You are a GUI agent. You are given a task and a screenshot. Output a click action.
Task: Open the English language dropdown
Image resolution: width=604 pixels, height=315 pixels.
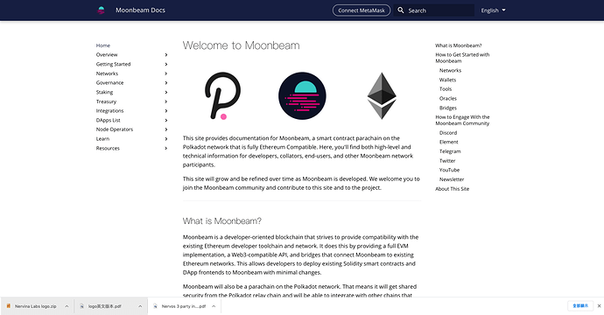[x=493, y=10]
